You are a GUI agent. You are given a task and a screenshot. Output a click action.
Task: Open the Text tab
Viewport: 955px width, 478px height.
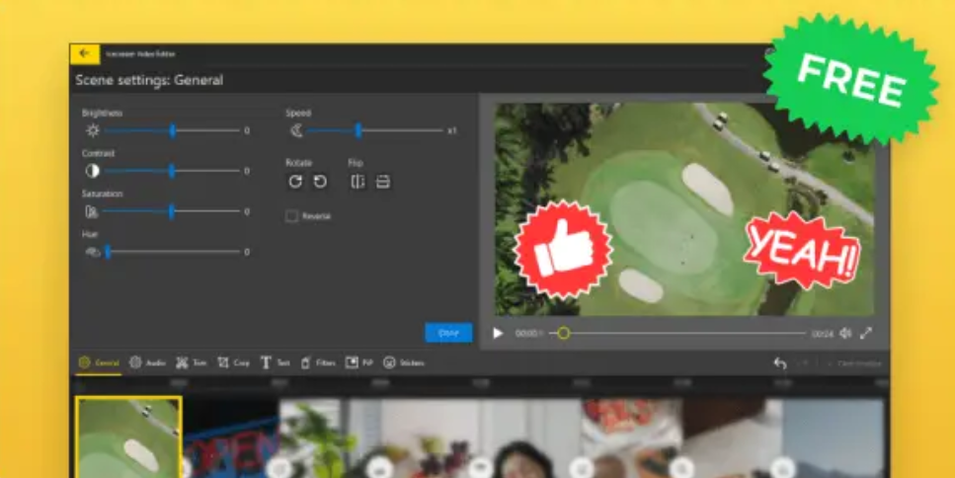coord(275,362)
